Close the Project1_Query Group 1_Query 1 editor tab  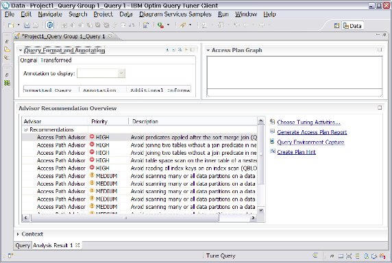click(110, 36)
